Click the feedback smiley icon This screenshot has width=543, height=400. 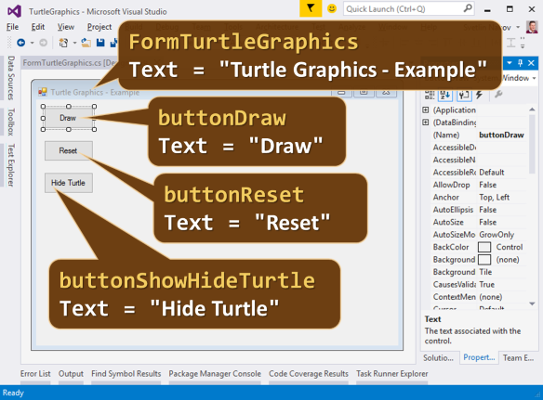332,8
